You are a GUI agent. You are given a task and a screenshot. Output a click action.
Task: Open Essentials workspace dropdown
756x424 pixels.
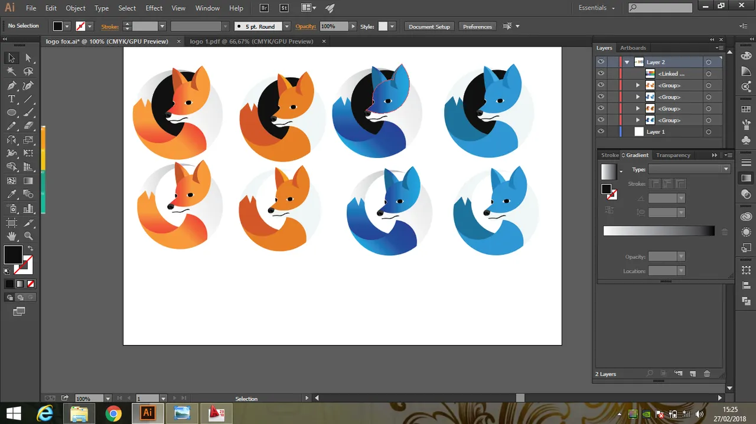pos(597,8)
